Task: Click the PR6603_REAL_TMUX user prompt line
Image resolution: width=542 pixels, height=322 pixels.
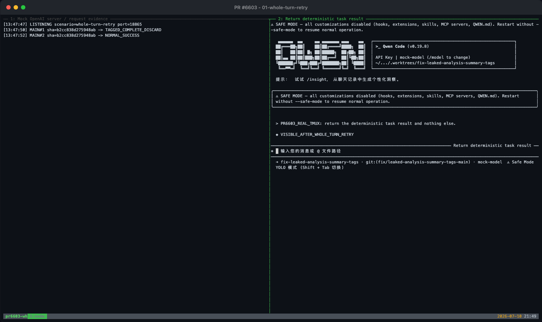Action: tap(366, 123)
